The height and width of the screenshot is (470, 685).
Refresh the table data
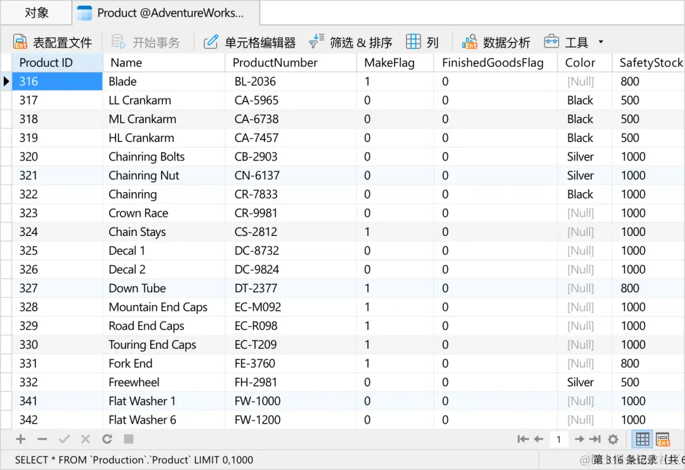click(x=107, y=439)
